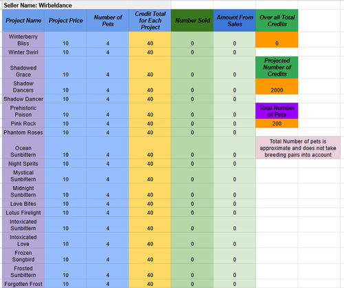Click the Lotus Firelight cell
This screenshot has height=288, width=344.
23,213
